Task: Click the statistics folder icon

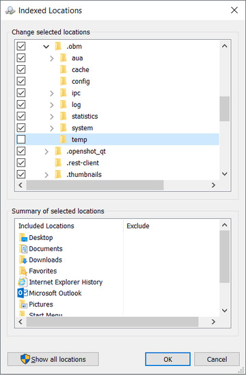Action: point(63,117)
